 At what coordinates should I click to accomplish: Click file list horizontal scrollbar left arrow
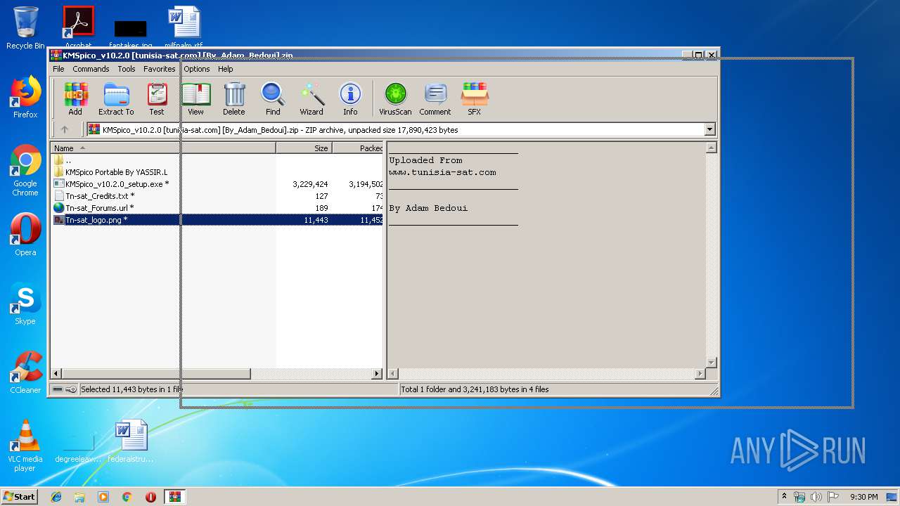pyautogui.click(x=57, y=374)
